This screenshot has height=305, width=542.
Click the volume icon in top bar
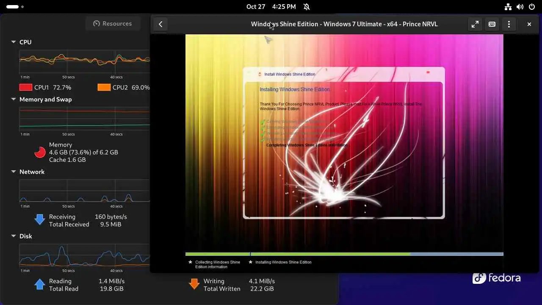[520, 7]
